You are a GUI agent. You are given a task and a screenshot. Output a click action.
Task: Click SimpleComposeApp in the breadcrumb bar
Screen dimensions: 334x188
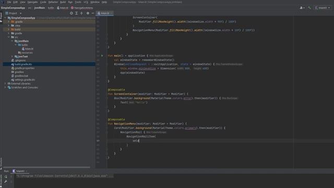tap(13, 8)
